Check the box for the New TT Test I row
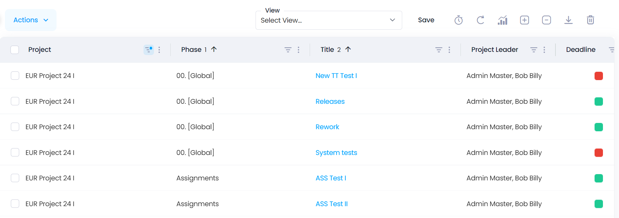 click(15, 76)
